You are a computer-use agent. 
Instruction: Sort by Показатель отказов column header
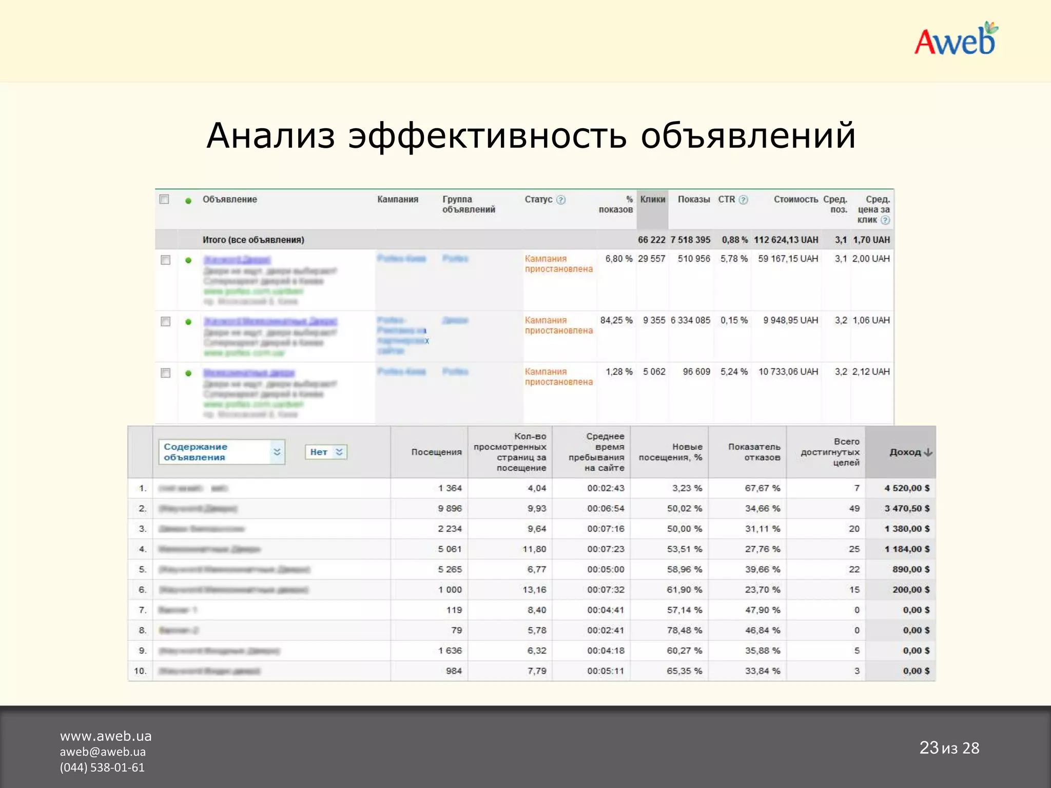(x=754, y=452)
